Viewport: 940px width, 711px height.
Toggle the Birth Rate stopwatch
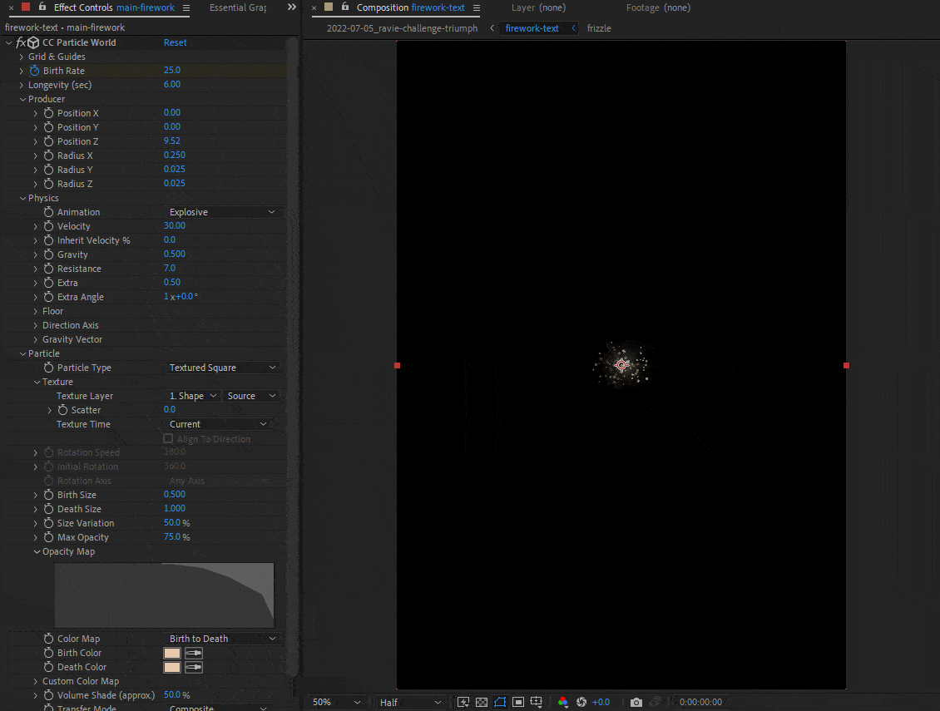point(34,71)
